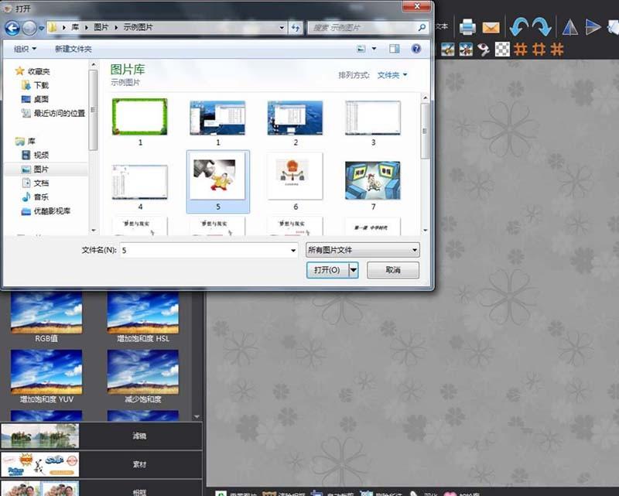Click the redo arrow icon

[542, 27]
